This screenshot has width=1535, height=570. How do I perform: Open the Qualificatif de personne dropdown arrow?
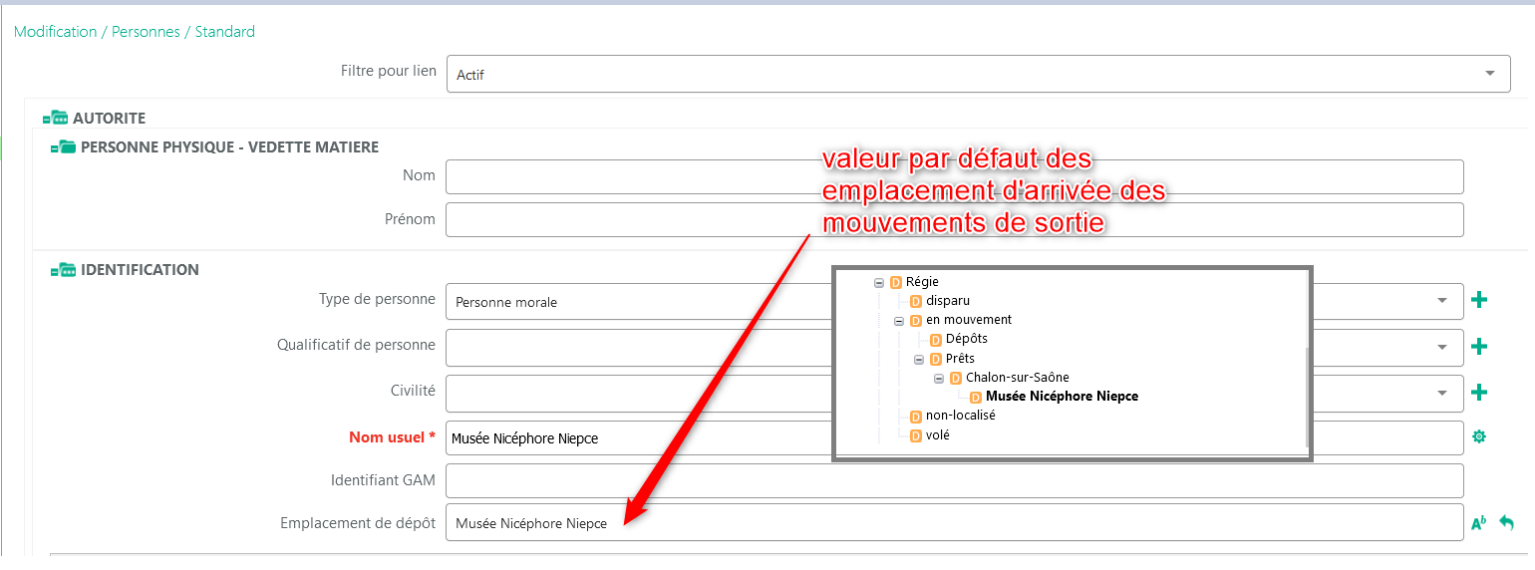point(1441,347)
